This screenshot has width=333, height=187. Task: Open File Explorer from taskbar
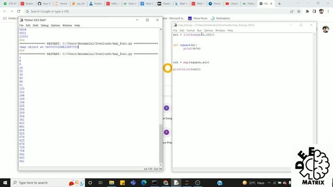tap(111, 182)
